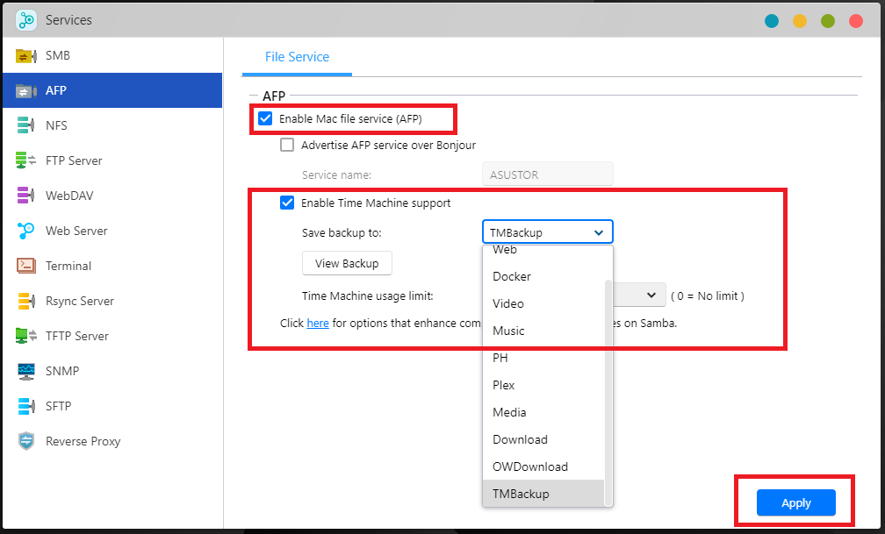Viewport: 885px width, 534px height.
Task: Uncheck Enable Time Machine support
Action: point(287,203)
